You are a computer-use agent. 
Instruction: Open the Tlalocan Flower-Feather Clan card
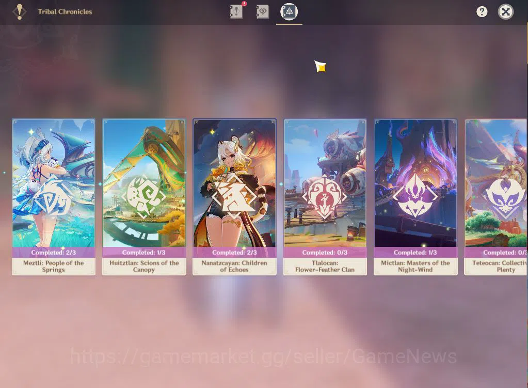point(325,197)
